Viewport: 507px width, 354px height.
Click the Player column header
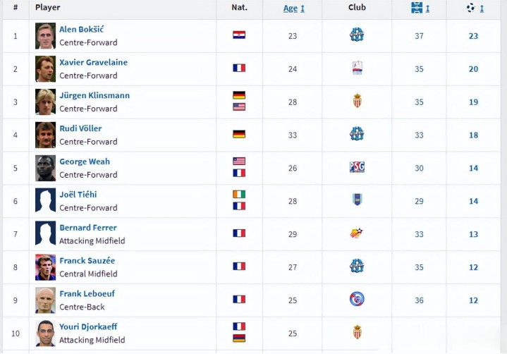click(x=47, y=8)
